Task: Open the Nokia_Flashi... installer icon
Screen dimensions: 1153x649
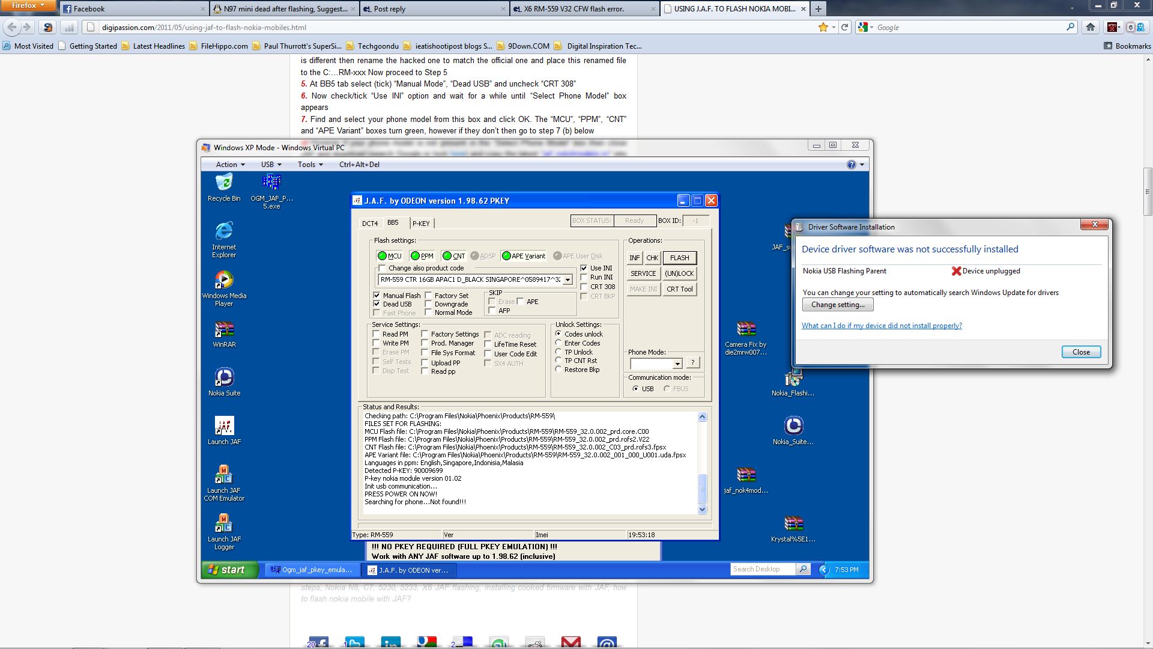Action: coord(793,383)
